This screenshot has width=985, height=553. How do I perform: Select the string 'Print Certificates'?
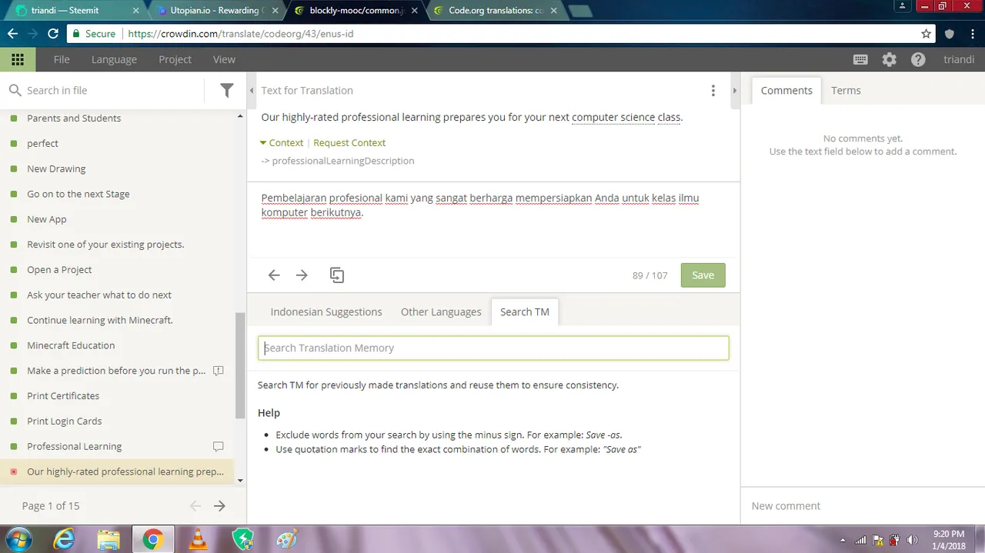63,395
